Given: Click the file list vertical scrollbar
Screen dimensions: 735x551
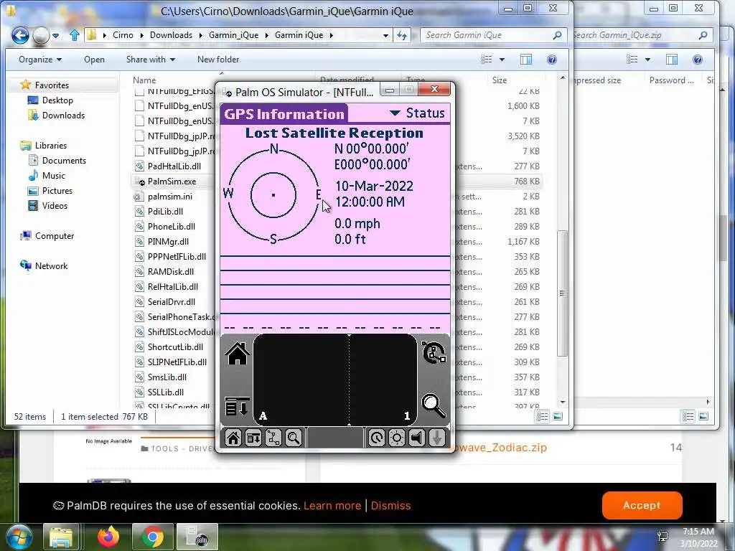Looking at the screenshot, I should [x=563, y=293].
